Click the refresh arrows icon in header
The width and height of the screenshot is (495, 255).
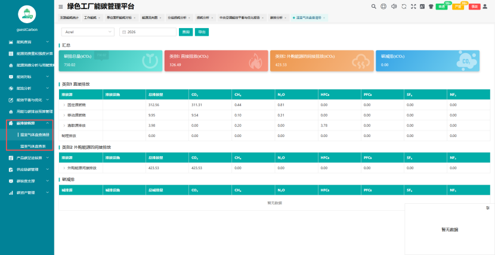point(404,7)
